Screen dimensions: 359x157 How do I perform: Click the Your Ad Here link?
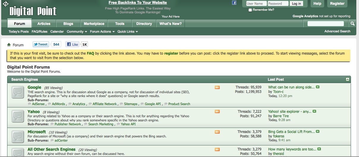pyautogui.click(x=171, y=17)
